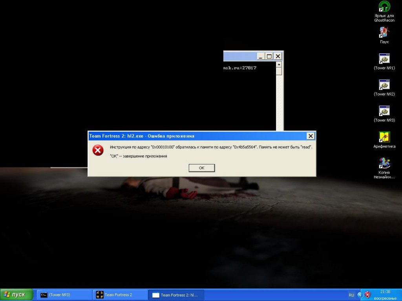Switch to (Tower №3) taskbar window
Screen dimensions: 402x301
click(x=64, y=295)
